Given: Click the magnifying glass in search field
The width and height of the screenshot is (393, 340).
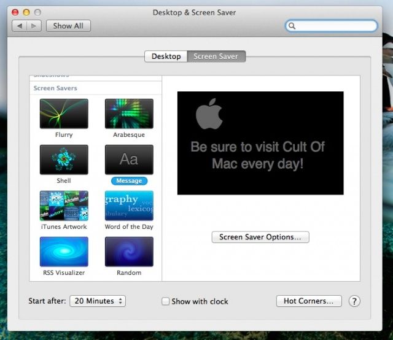Looking at the screenshot, I should pos(292,26).
